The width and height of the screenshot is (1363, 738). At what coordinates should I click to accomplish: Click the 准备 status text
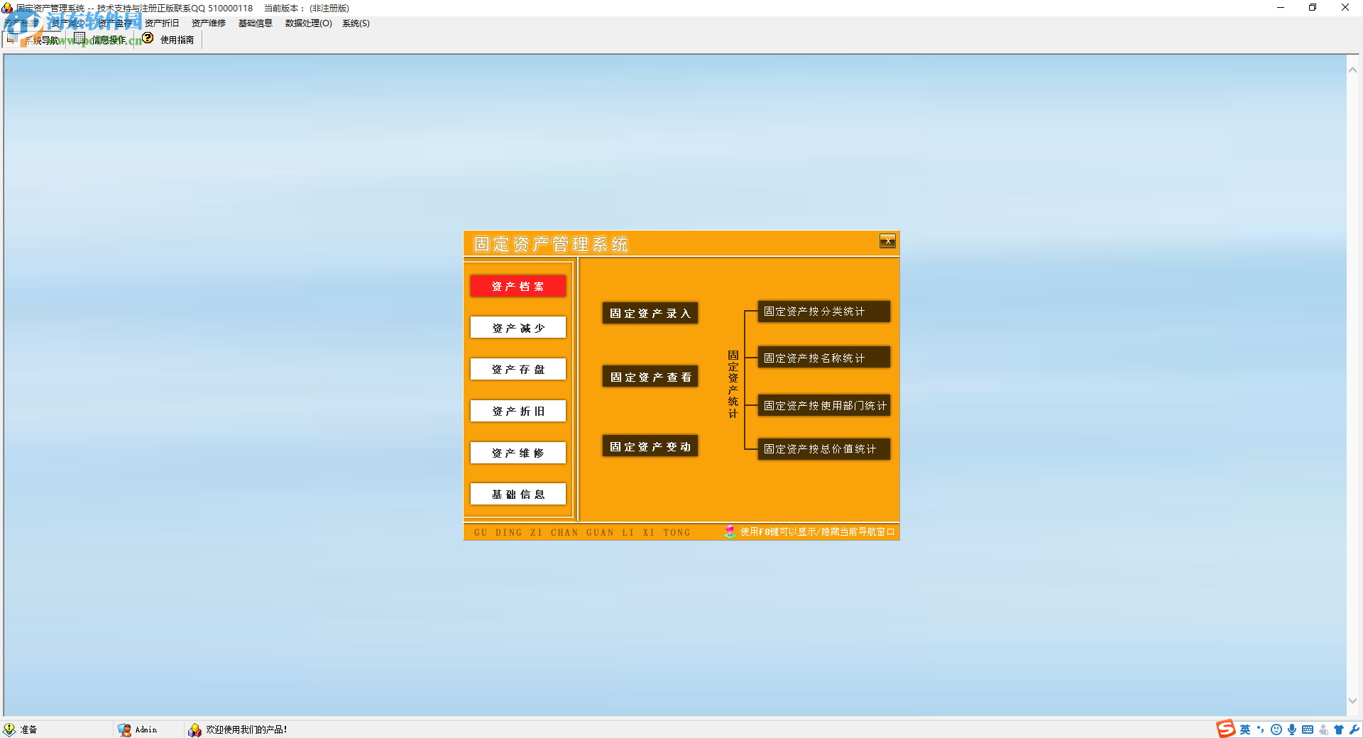pos(28,729)
